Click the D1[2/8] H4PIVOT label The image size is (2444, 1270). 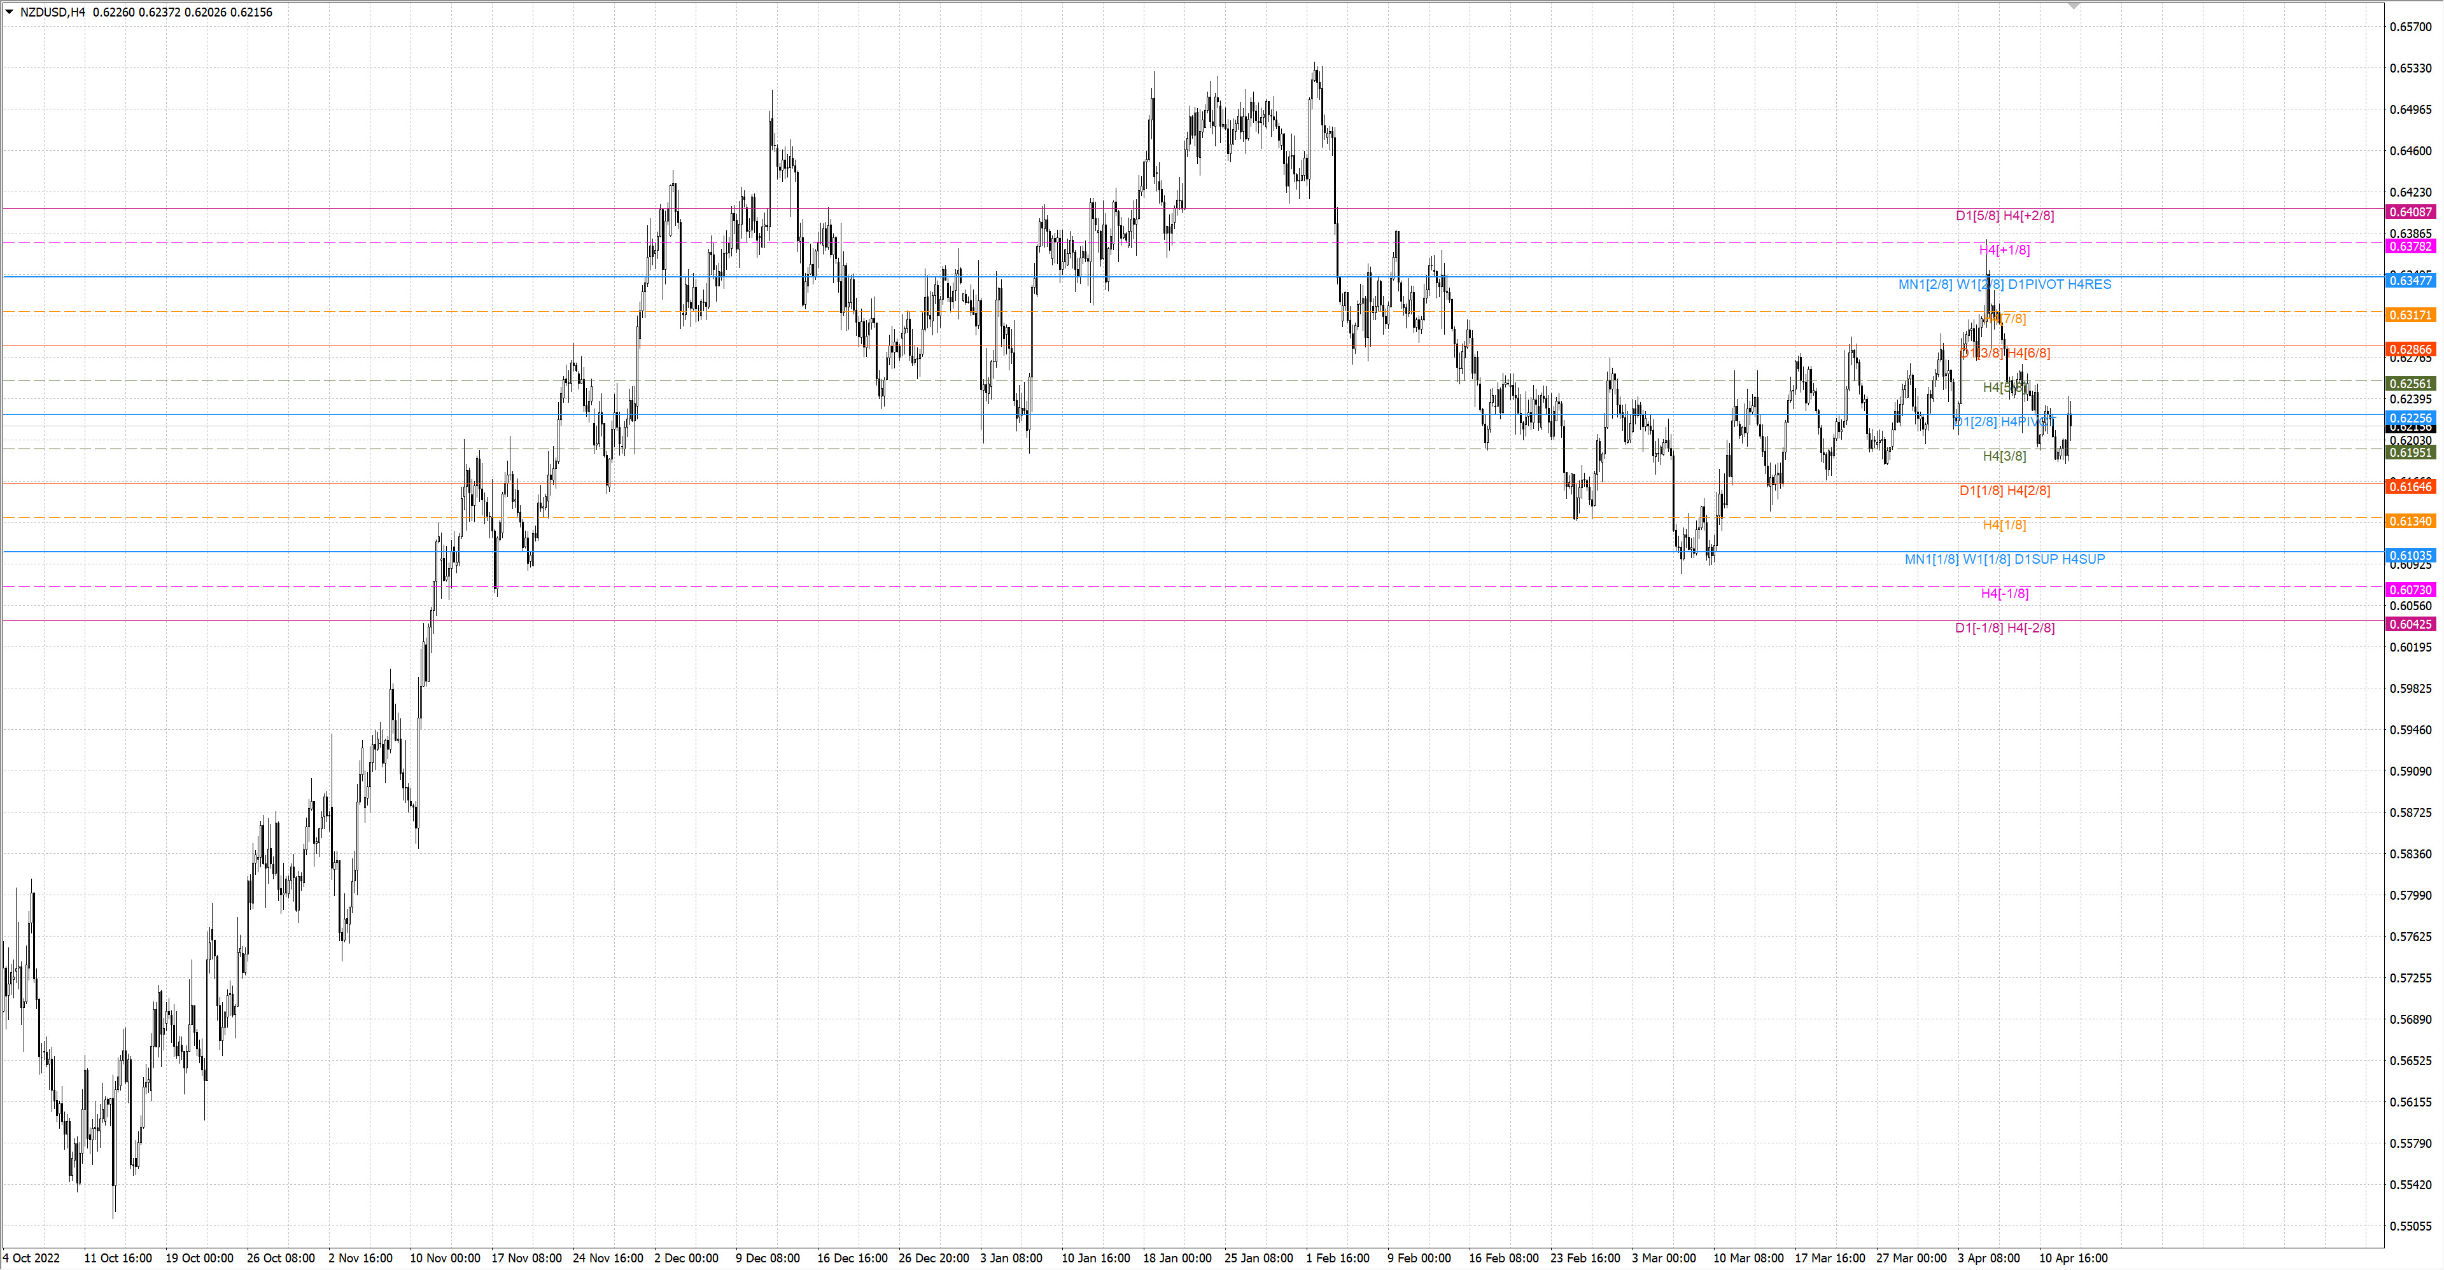(2005, 421)
